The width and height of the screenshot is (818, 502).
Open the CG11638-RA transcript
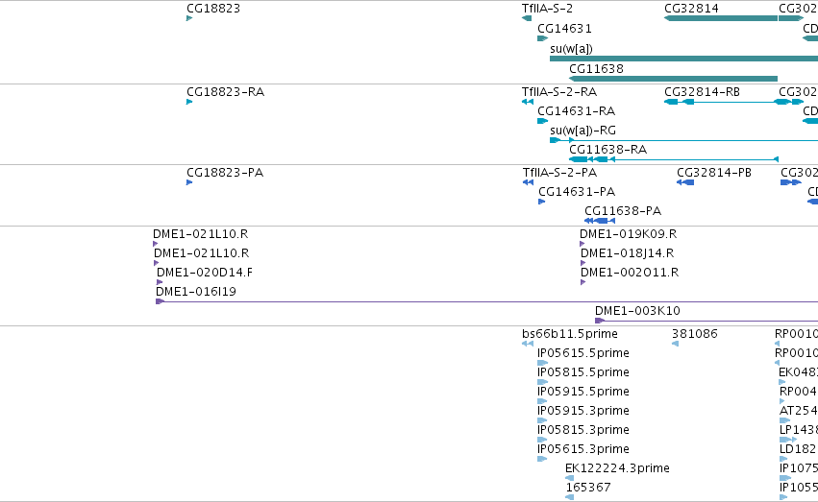click(674, 159)
